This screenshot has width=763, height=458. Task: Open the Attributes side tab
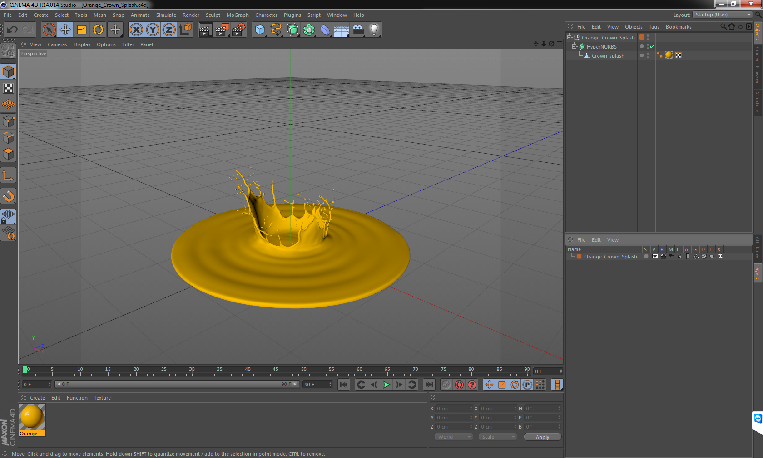point(758,247)
